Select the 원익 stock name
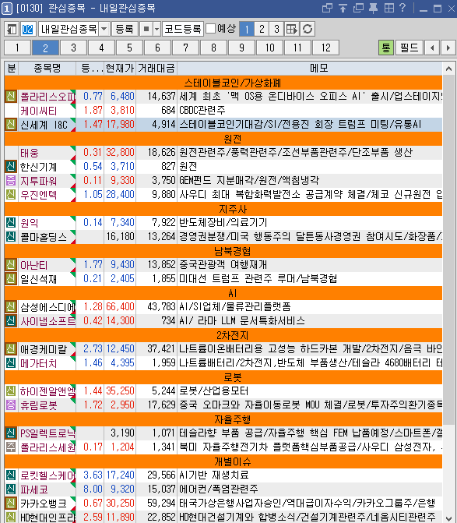This screenshot has height=523, width=457. tap(30, 223)
